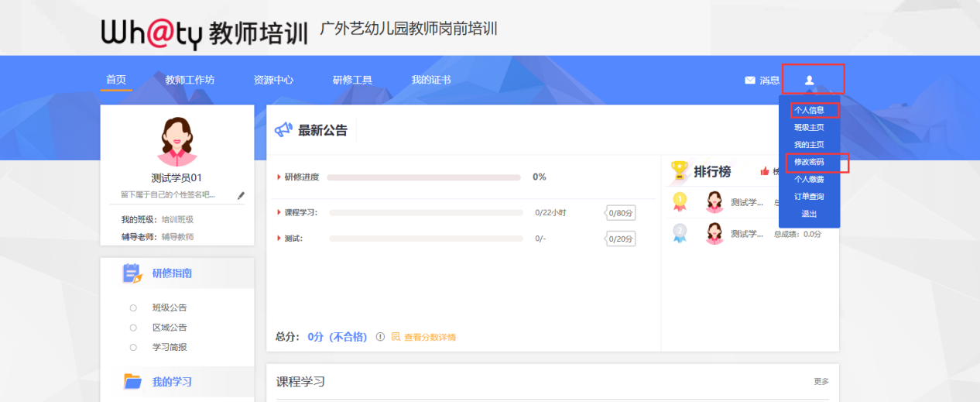Choose 班级主页 from the user menu
The width and height of the screenshot is (980, 402).
point(809,128)
